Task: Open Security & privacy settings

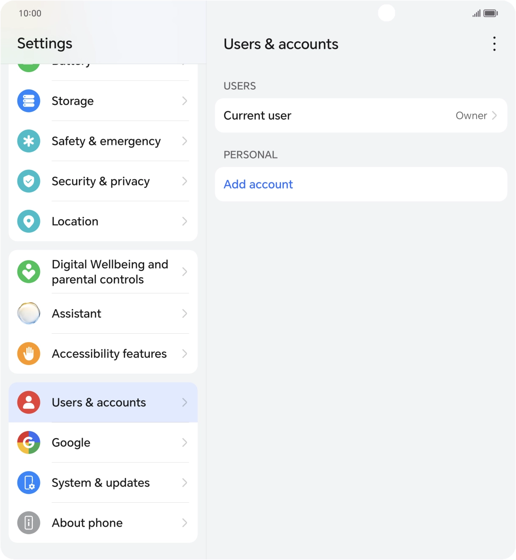Action: point(101,181)
